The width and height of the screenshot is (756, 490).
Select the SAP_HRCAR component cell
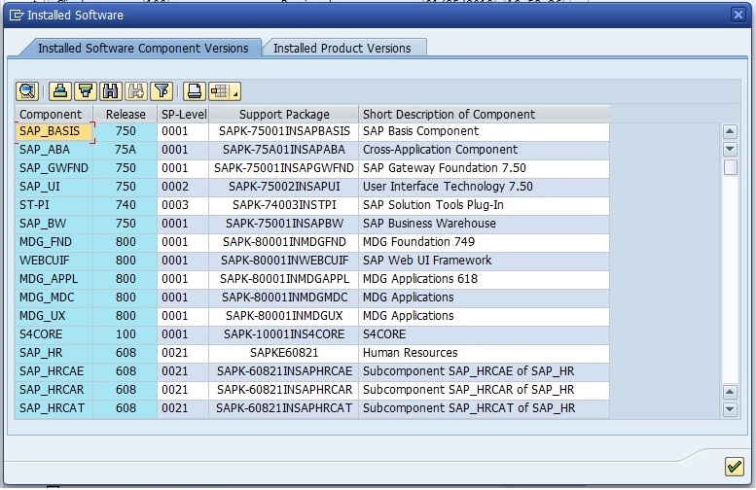(x=54, y=390)
